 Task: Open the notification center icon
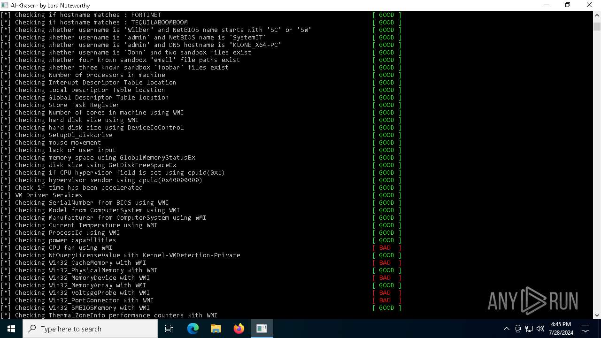[x=586, y=329]
